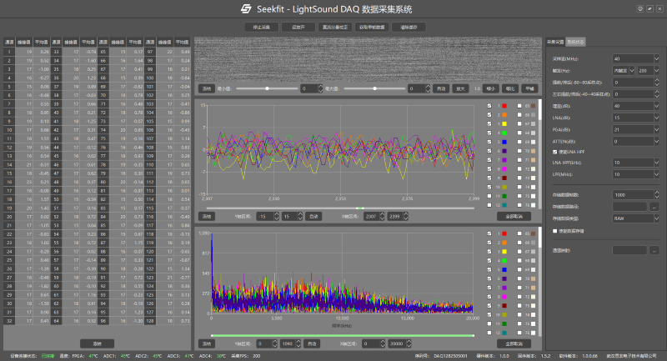
Task: Open the PGA (dB) dropdown showing 21
Action: 635,130
